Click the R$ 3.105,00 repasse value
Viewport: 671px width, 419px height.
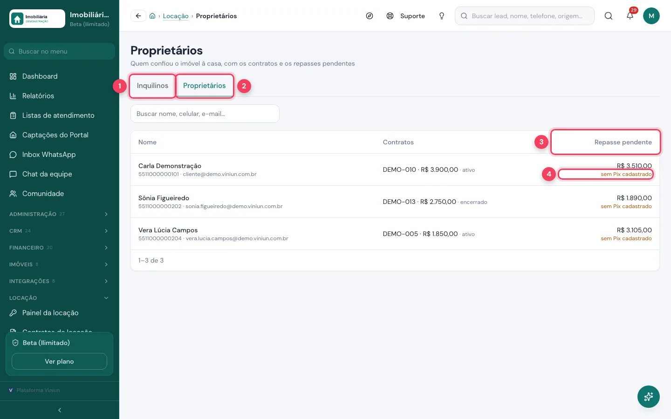coord(634,230)
